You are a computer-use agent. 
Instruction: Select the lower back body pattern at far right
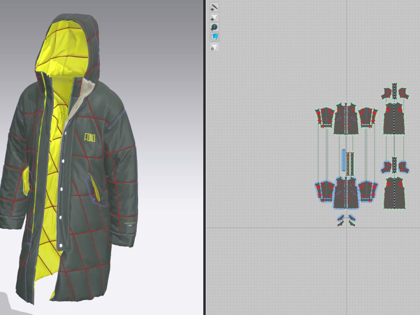click(x=394, y=193)
